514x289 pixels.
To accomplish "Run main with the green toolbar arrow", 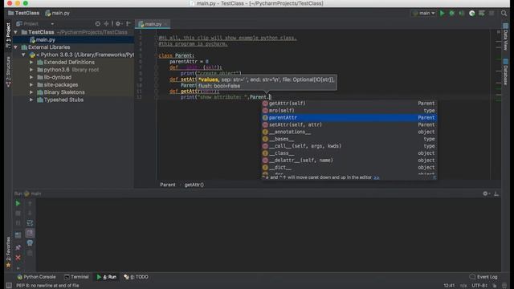I will (443, 13).
